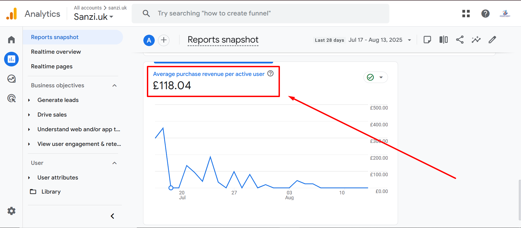The width and height of the screenshot is (521, 228).
Task: Collapse the Business objectives section
Action: (114, 86)
